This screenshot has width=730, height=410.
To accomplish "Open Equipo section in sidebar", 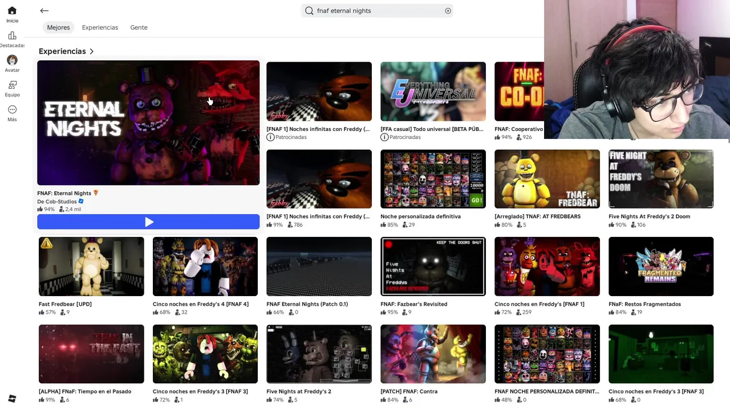I will tap(12, 89).
